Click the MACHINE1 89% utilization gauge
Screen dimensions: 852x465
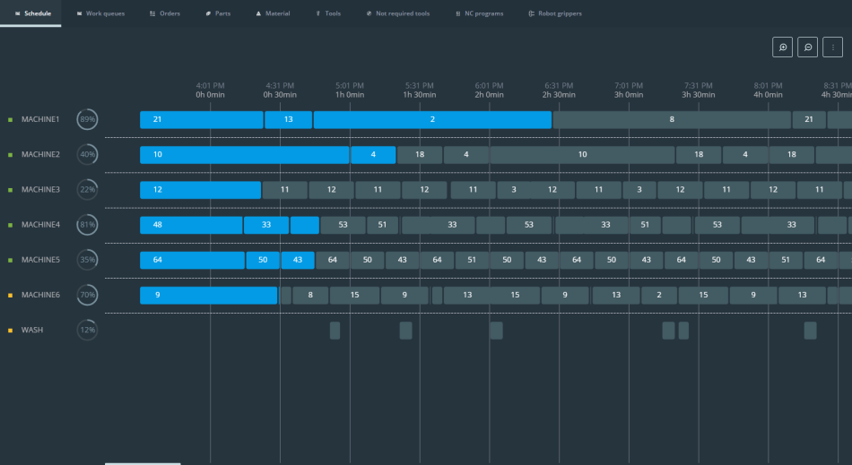coord(87,119)
